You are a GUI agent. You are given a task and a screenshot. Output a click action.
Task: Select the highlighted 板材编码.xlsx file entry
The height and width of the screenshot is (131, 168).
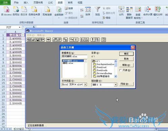pos(73,61)
